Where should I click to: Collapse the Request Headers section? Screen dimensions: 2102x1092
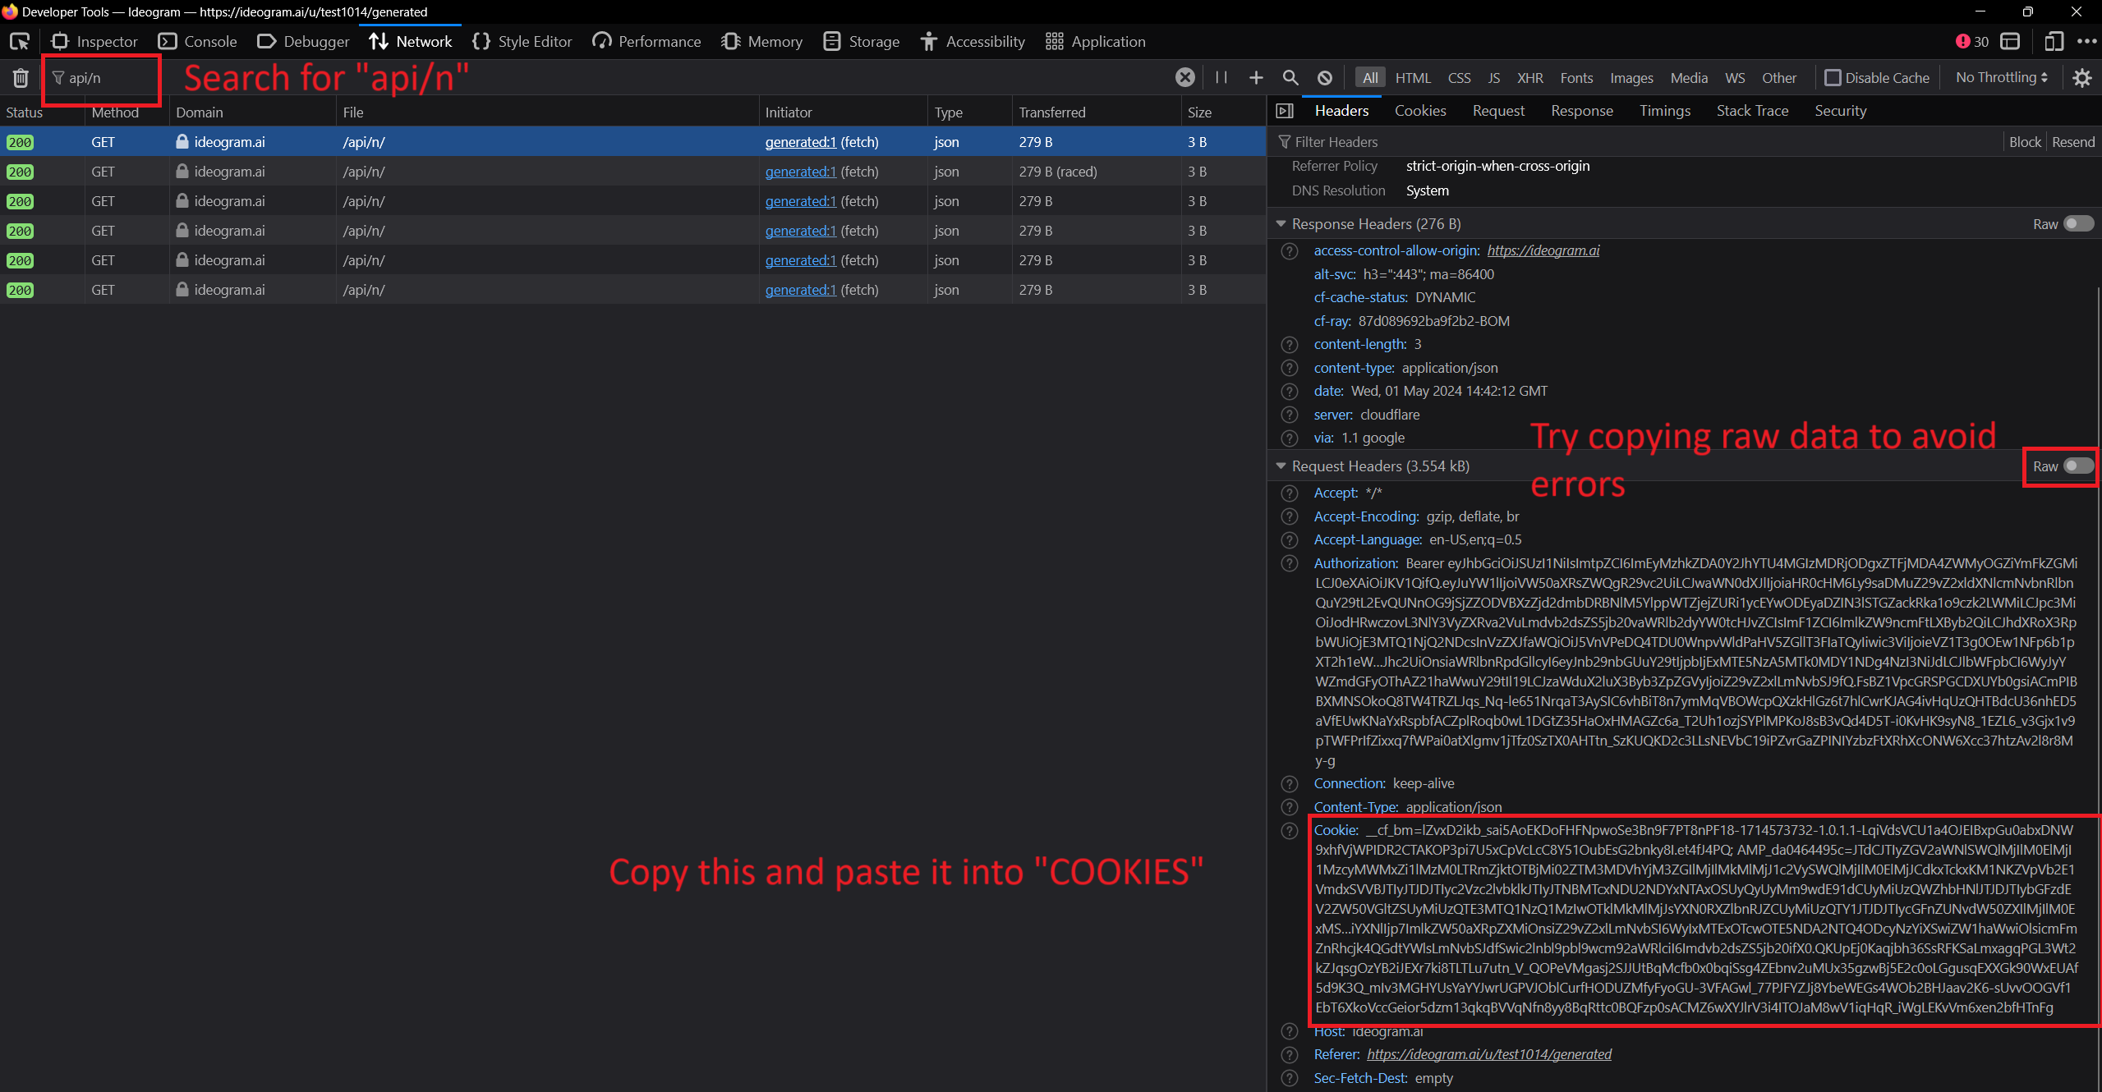[1281, 466]
